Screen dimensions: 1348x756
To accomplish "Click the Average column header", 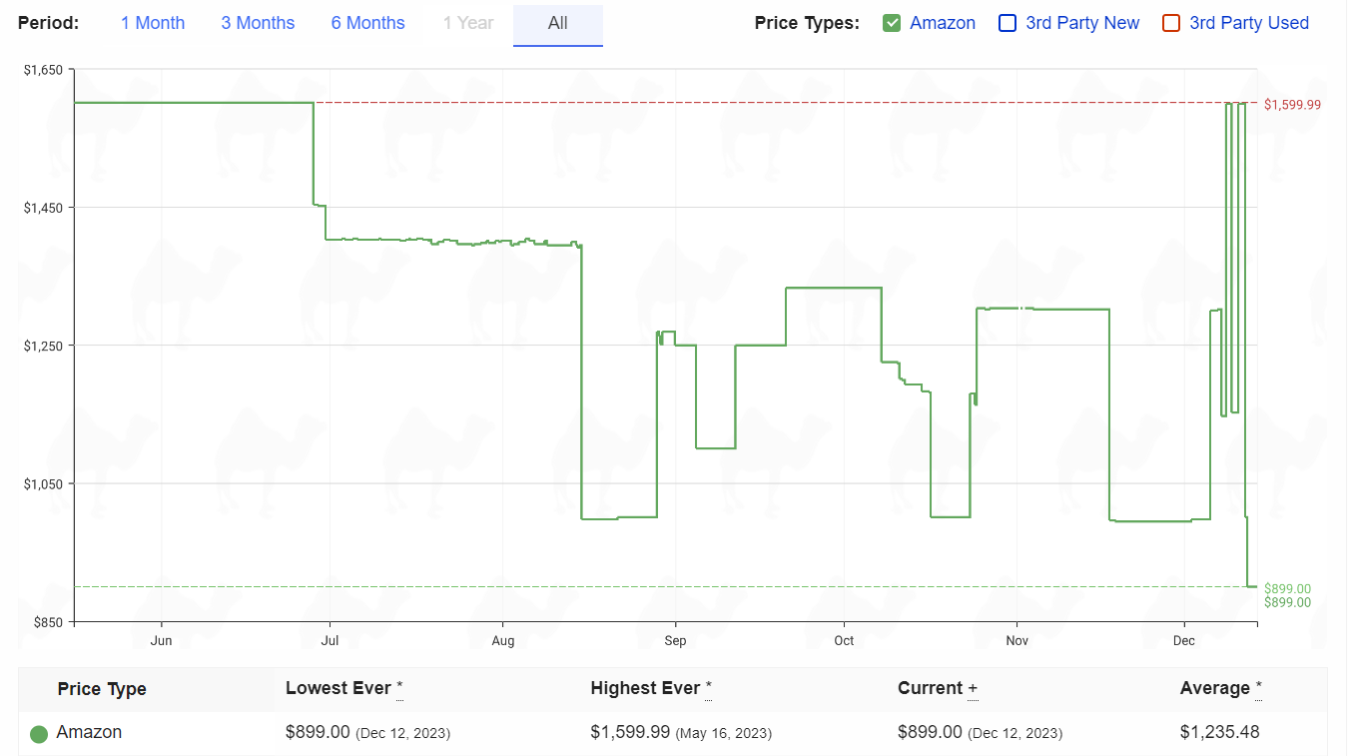I will click(1221, 688).
